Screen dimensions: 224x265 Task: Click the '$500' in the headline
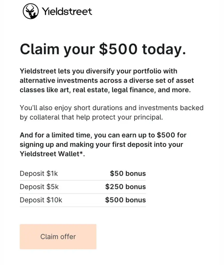click(118, 49)
